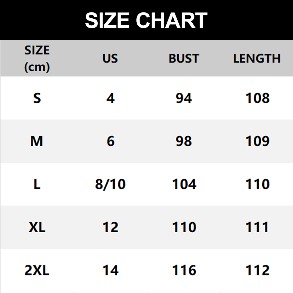293x293 pixels.
Task: Click bust value 94
Action: pyautogui.click(x=184, y=98)
